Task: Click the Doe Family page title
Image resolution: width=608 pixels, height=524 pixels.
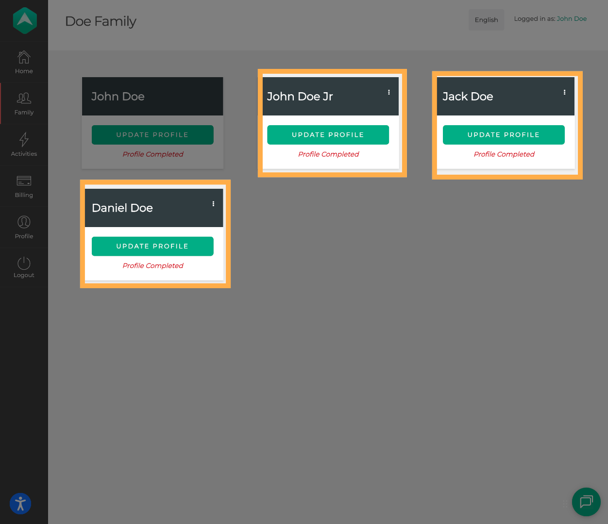Action: [101, 21]
